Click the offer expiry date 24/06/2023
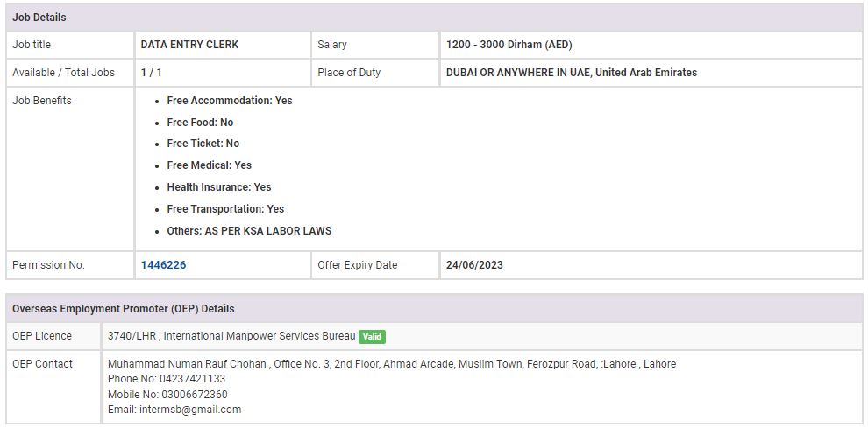This screenshot has height=428, width=868. 474,265
